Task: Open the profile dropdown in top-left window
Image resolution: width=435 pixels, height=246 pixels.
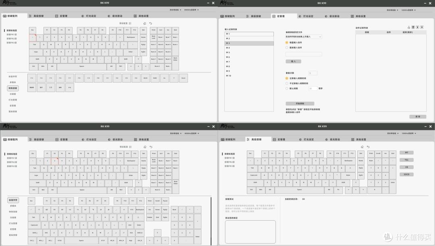Action: [x=175, y=10]
